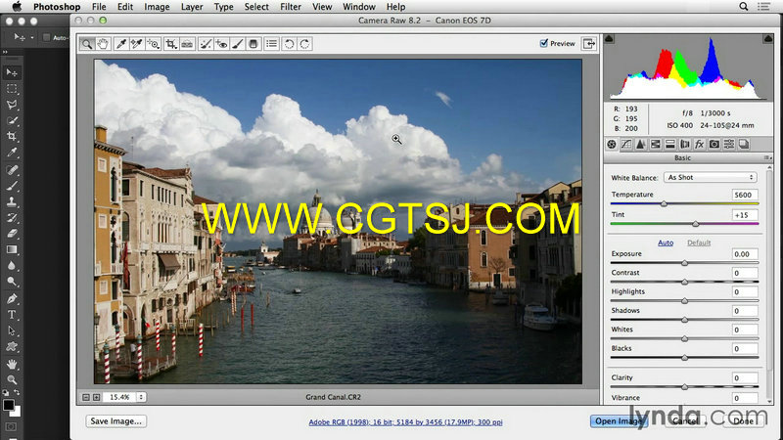This screenshot has width=783, height=440.
Task: Click the Tint value field +15
Action: coord(745,215)
